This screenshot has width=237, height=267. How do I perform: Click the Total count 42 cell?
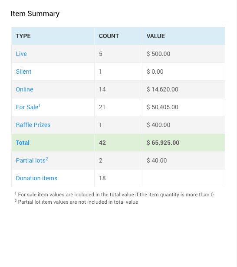pos(118,143)
